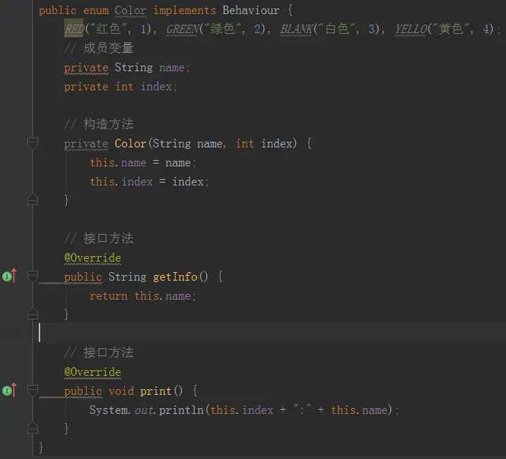Screen dimensions: 506x459
Task: Click the return this.name statement
Action: [142, 295]
